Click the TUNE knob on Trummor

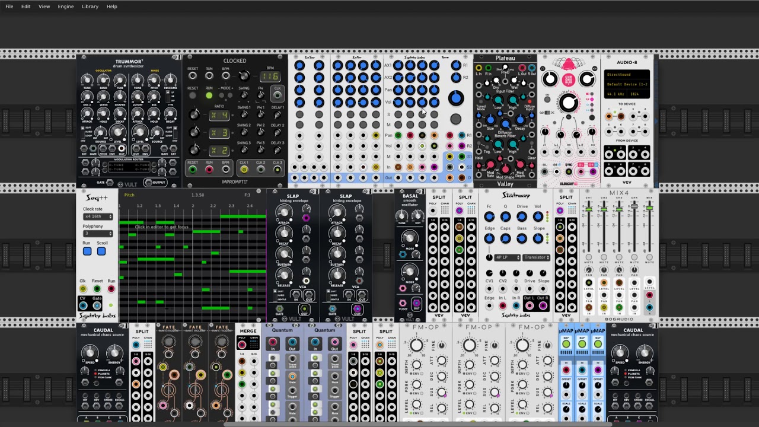87,79
